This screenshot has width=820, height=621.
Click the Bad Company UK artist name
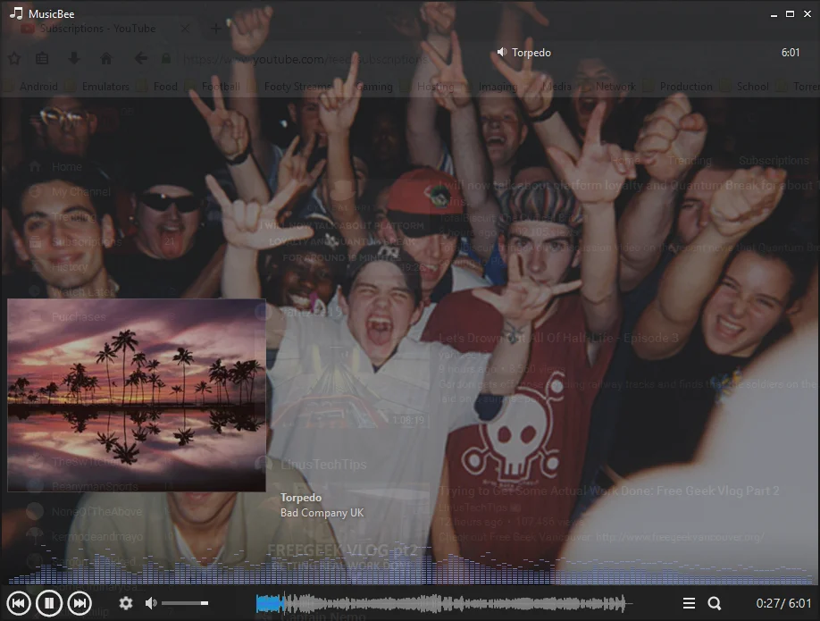[322, 513]
